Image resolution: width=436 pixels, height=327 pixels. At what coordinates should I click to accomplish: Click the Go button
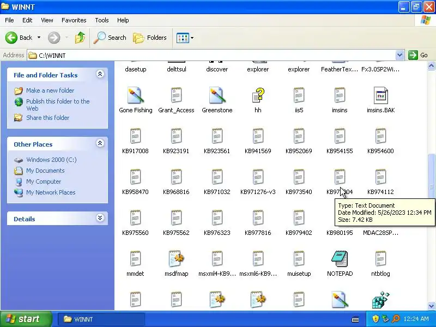[418, 55]
